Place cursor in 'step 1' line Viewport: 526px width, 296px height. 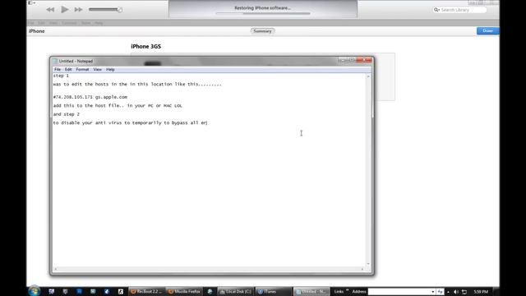point(61,76)
